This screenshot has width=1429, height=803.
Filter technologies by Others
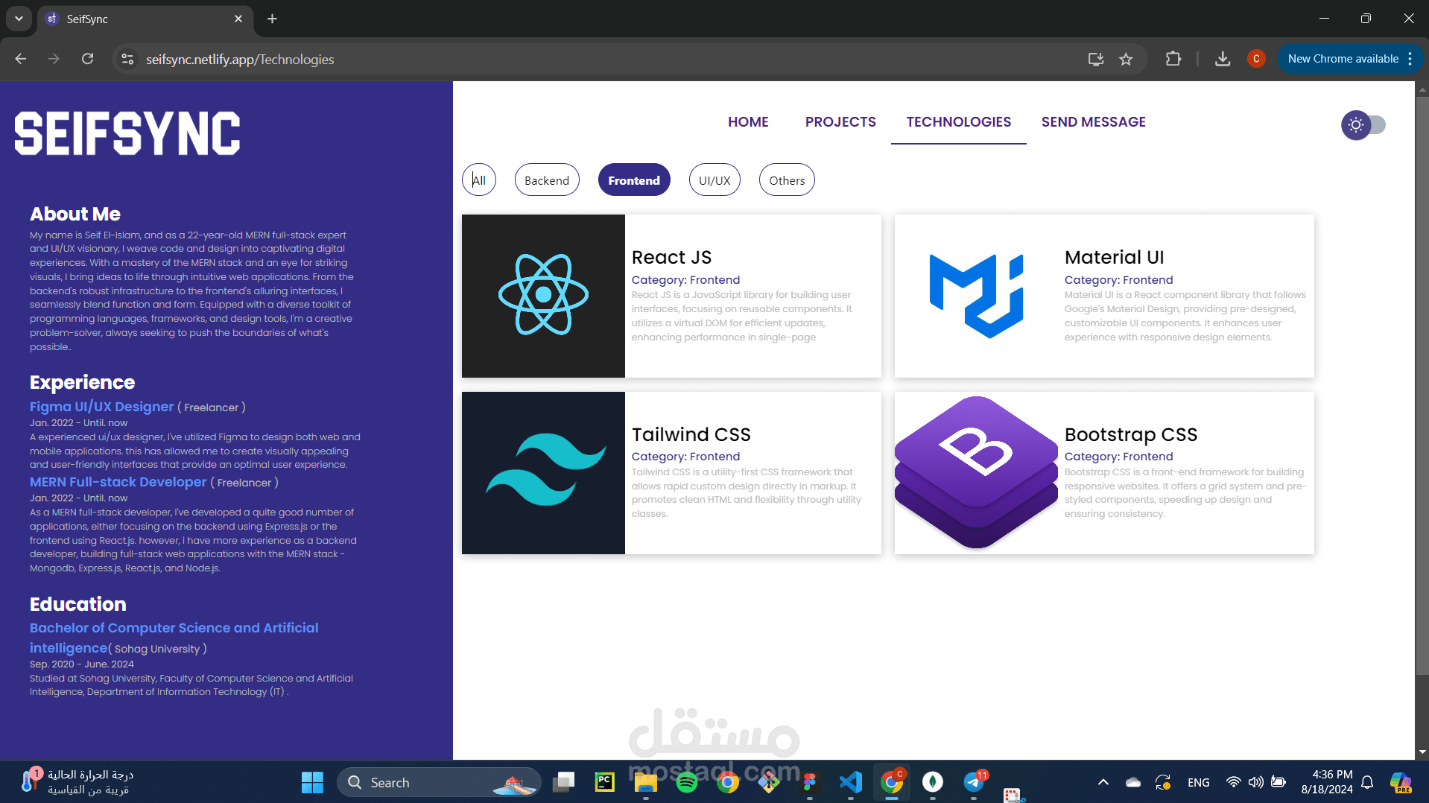[x=787, y=180]
